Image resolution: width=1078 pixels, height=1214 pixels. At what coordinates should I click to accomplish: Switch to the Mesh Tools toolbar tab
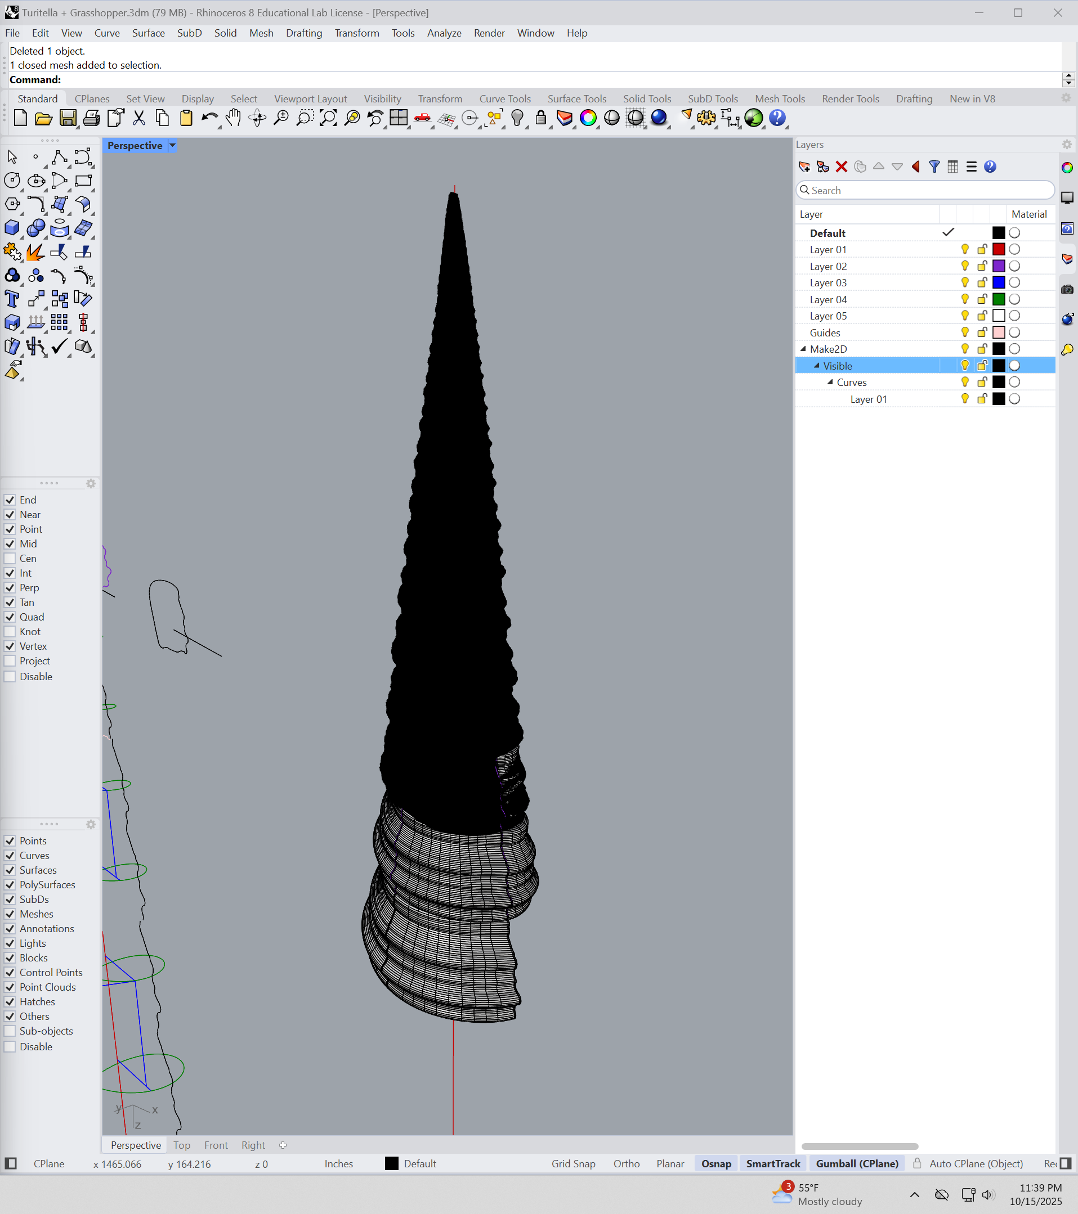pos(780,98)
